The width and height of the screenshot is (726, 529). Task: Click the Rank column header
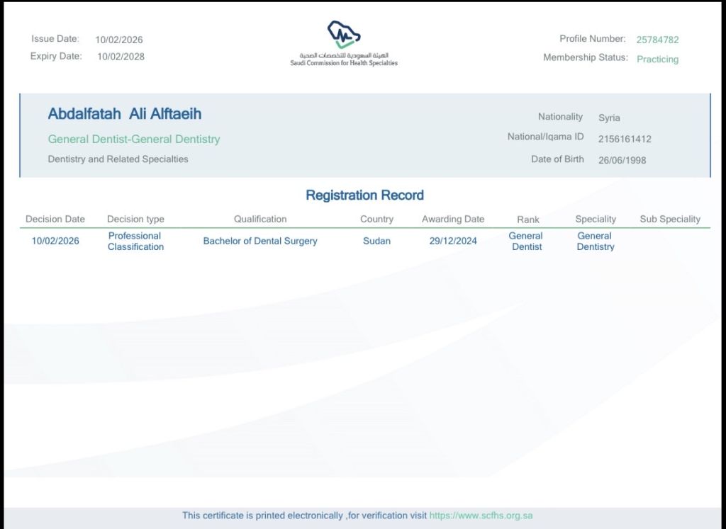pyautogui.click(x=527, y=220)
